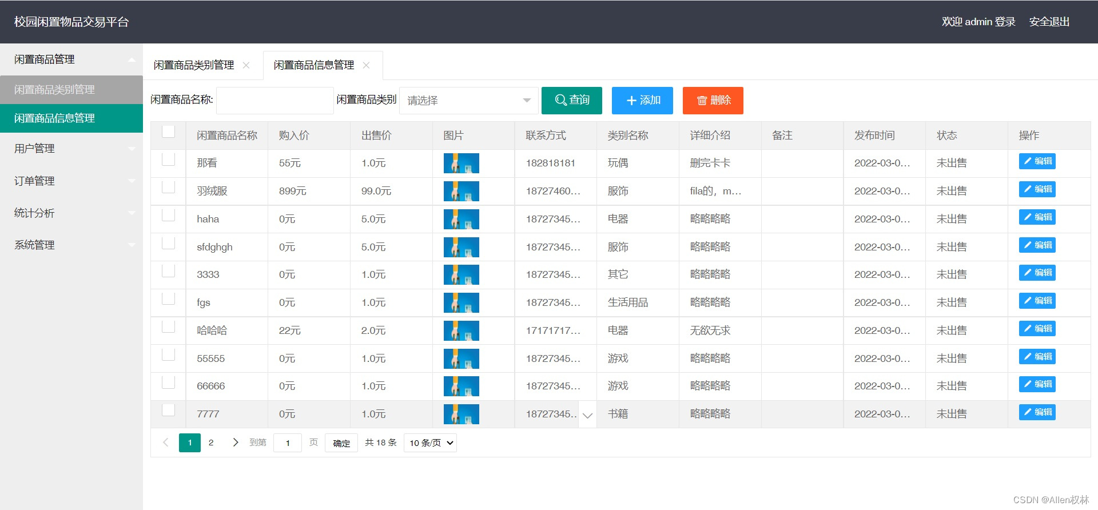Switch to the 闲置商品信息管理 tab
Image resolution: width=1098 pixels, height=510 pixels.
(x=314, y=65)
